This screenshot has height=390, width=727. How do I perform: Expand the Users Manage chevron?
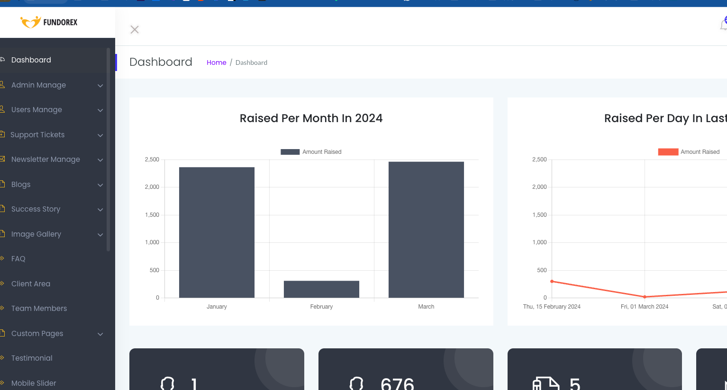click(100, 110)
